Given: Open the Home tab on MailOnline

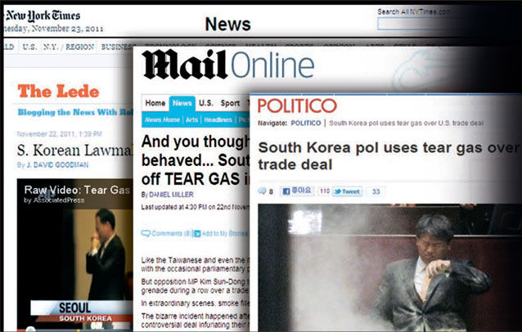Looking at the screenshot, I should tap(155, 103).
